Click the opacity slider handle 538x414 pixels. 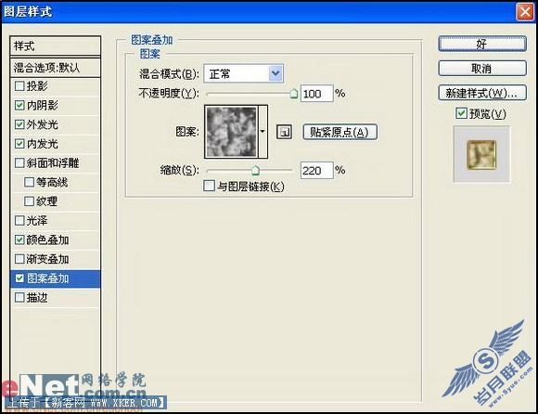(x=294, y=94)
